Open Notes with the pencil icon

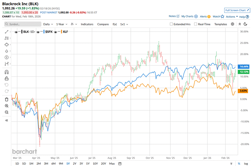(174, 16)
